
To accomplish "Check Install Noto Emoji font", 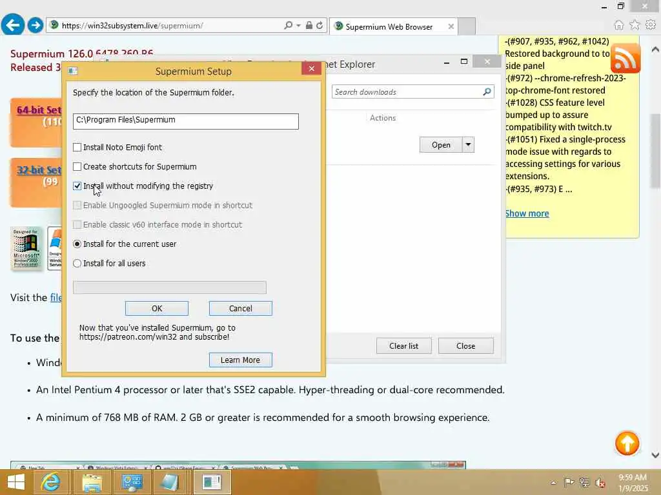I will (x=77, y=148).
